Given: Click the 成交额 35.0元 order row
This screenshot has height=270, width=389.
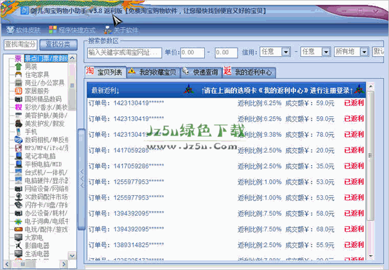Looking at the screenshot, I should click(226, 166).
